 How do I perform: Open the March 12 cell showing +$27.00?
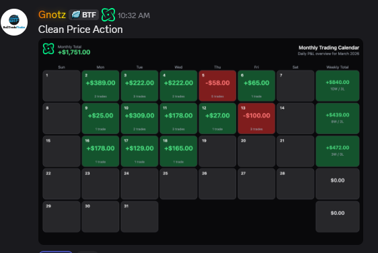[217, 119]
